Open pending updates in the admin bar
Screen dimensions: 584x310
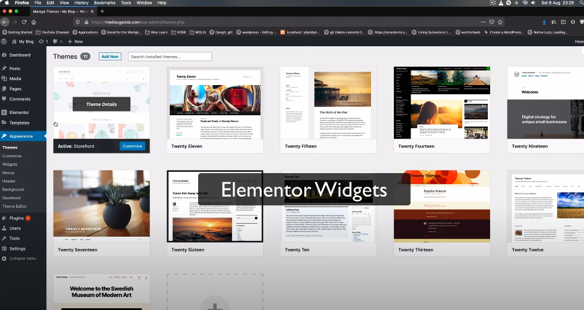point(43,42)
